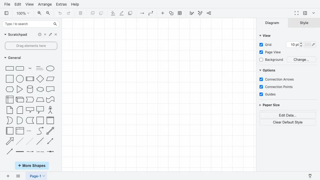Open the Page-1 tab dropdown
320x180 pixels.
(44, 176)
